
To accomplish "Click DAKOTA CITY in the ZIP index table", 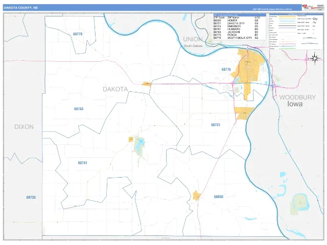I will coord(236,23).
